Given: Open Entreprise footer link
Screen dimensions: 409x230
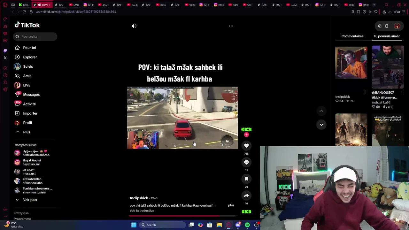Looking at the screenshot, I should click(21, 213).
